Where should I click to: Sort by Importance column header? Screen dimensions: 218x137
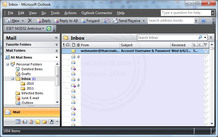click(63, 45)
